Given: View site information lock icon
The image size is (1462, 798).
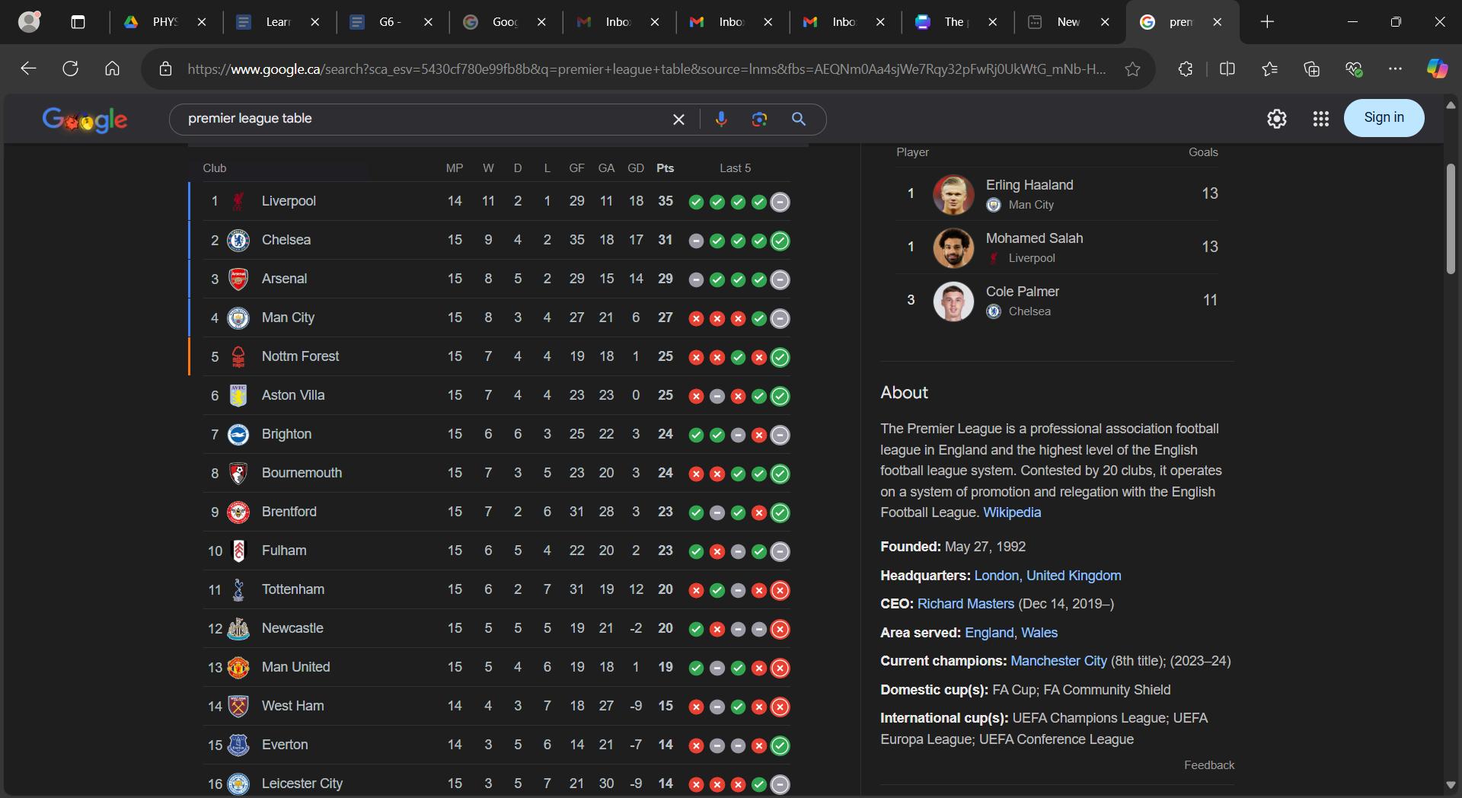Looking at the screenshot, I should click(x=165, y=69).
